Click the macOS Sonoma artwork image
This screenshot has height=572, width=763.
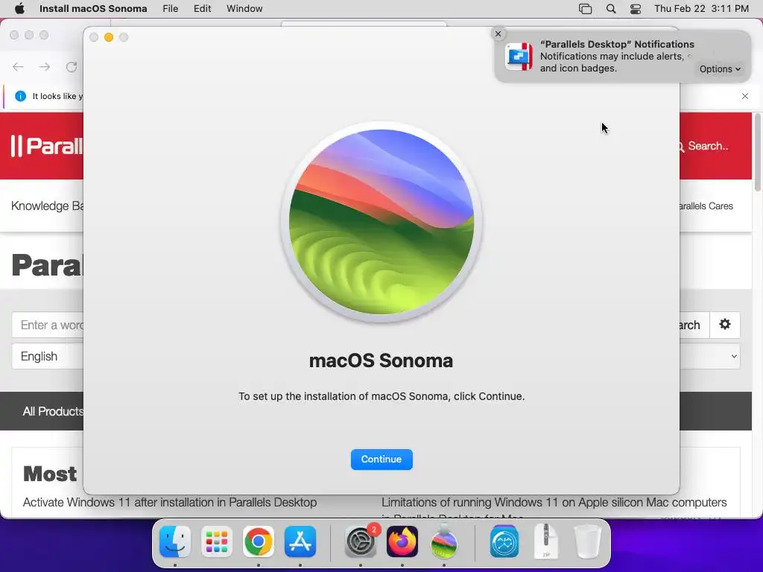click(381, 222)
